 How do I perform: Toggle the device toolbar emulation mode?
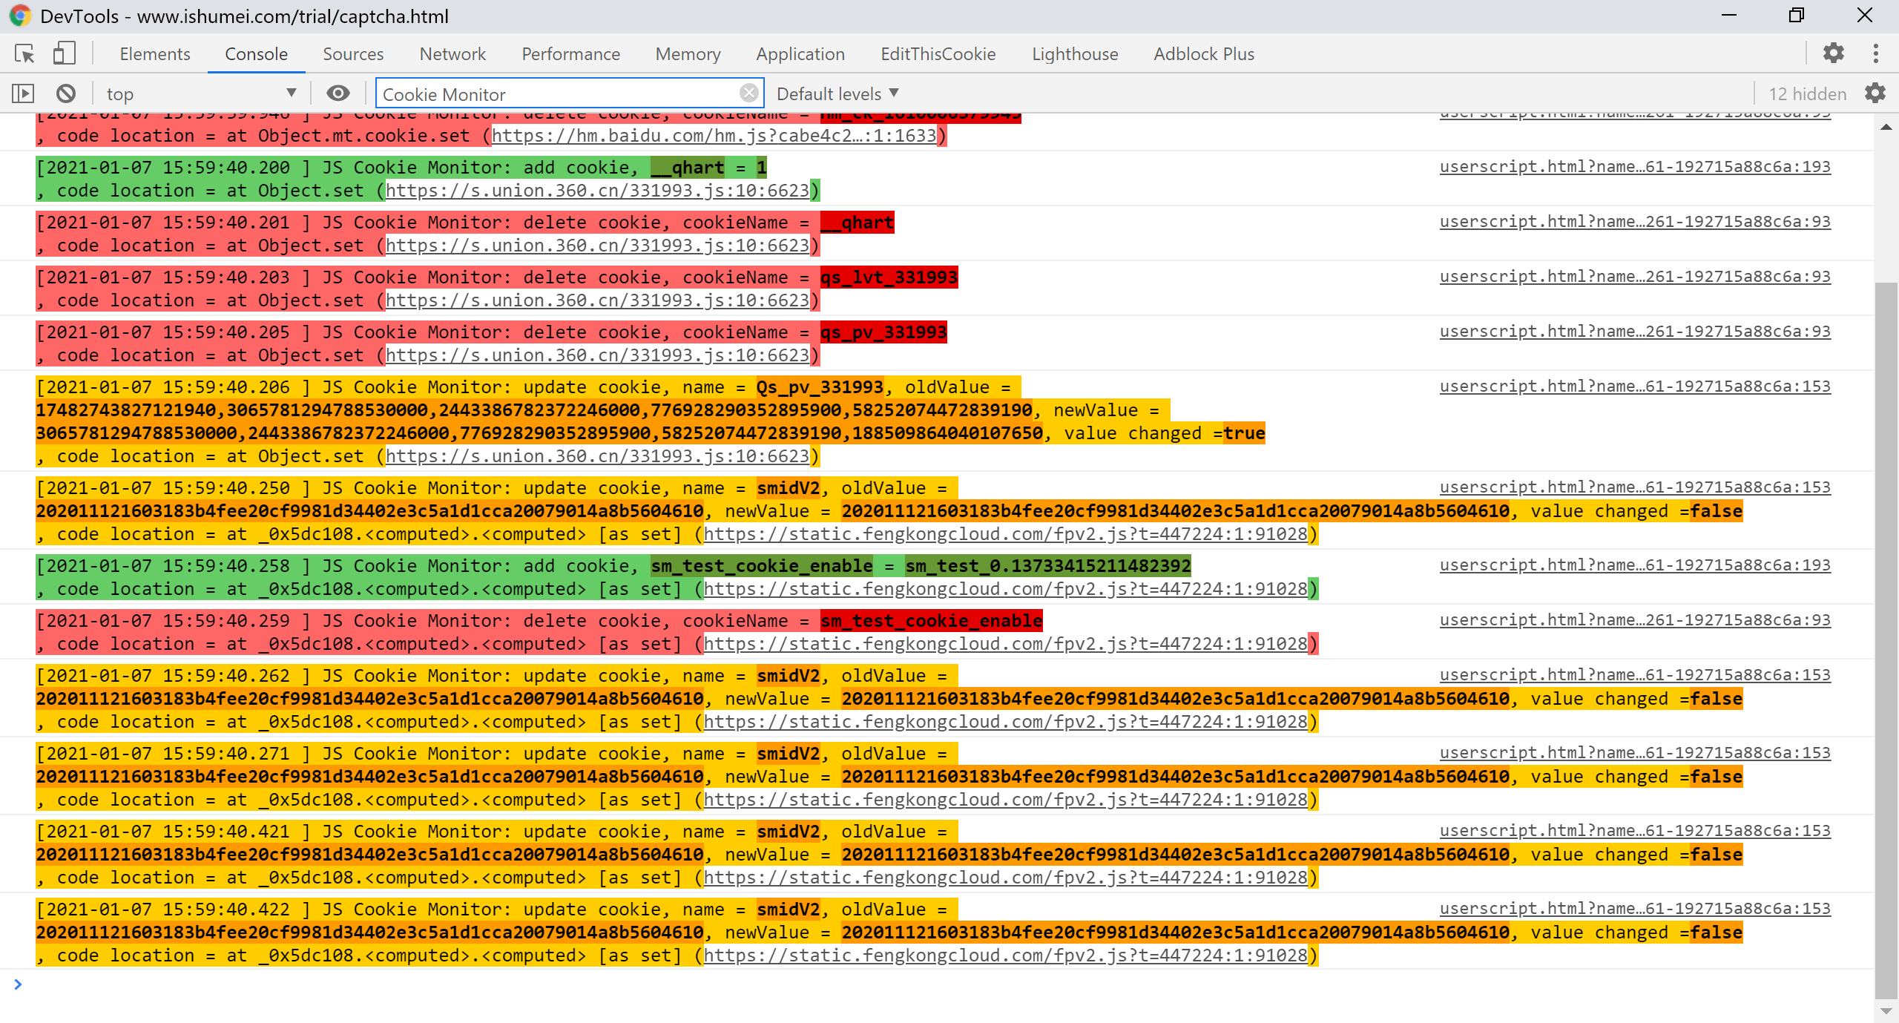[x=64, y=53]
